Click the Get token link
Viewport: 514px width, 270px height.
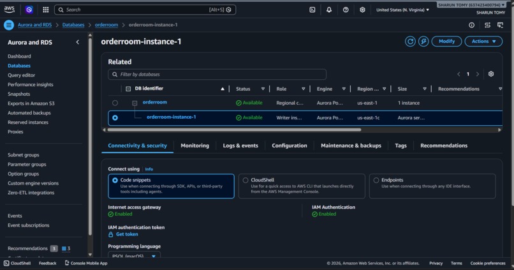pyautogui.click(x=127, y=234)
